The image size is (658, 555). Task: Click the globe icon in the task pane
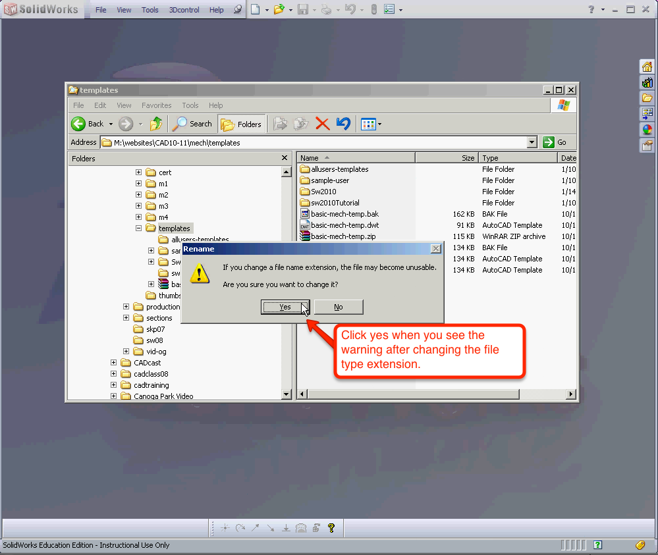pos(648,129)
